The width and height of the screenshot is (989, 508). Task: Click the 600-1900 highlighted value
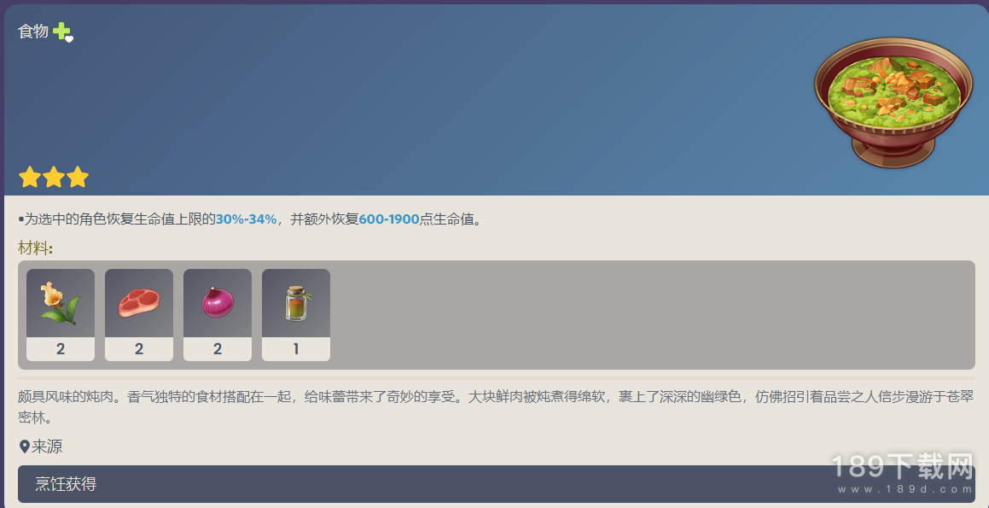389,219
